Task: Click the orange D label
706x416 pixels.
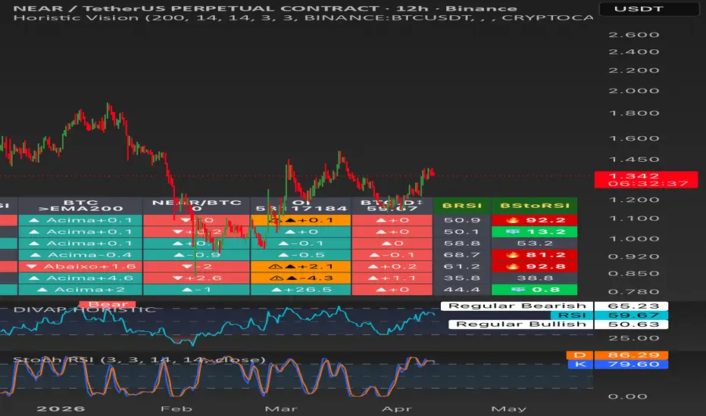Action: 580,355
